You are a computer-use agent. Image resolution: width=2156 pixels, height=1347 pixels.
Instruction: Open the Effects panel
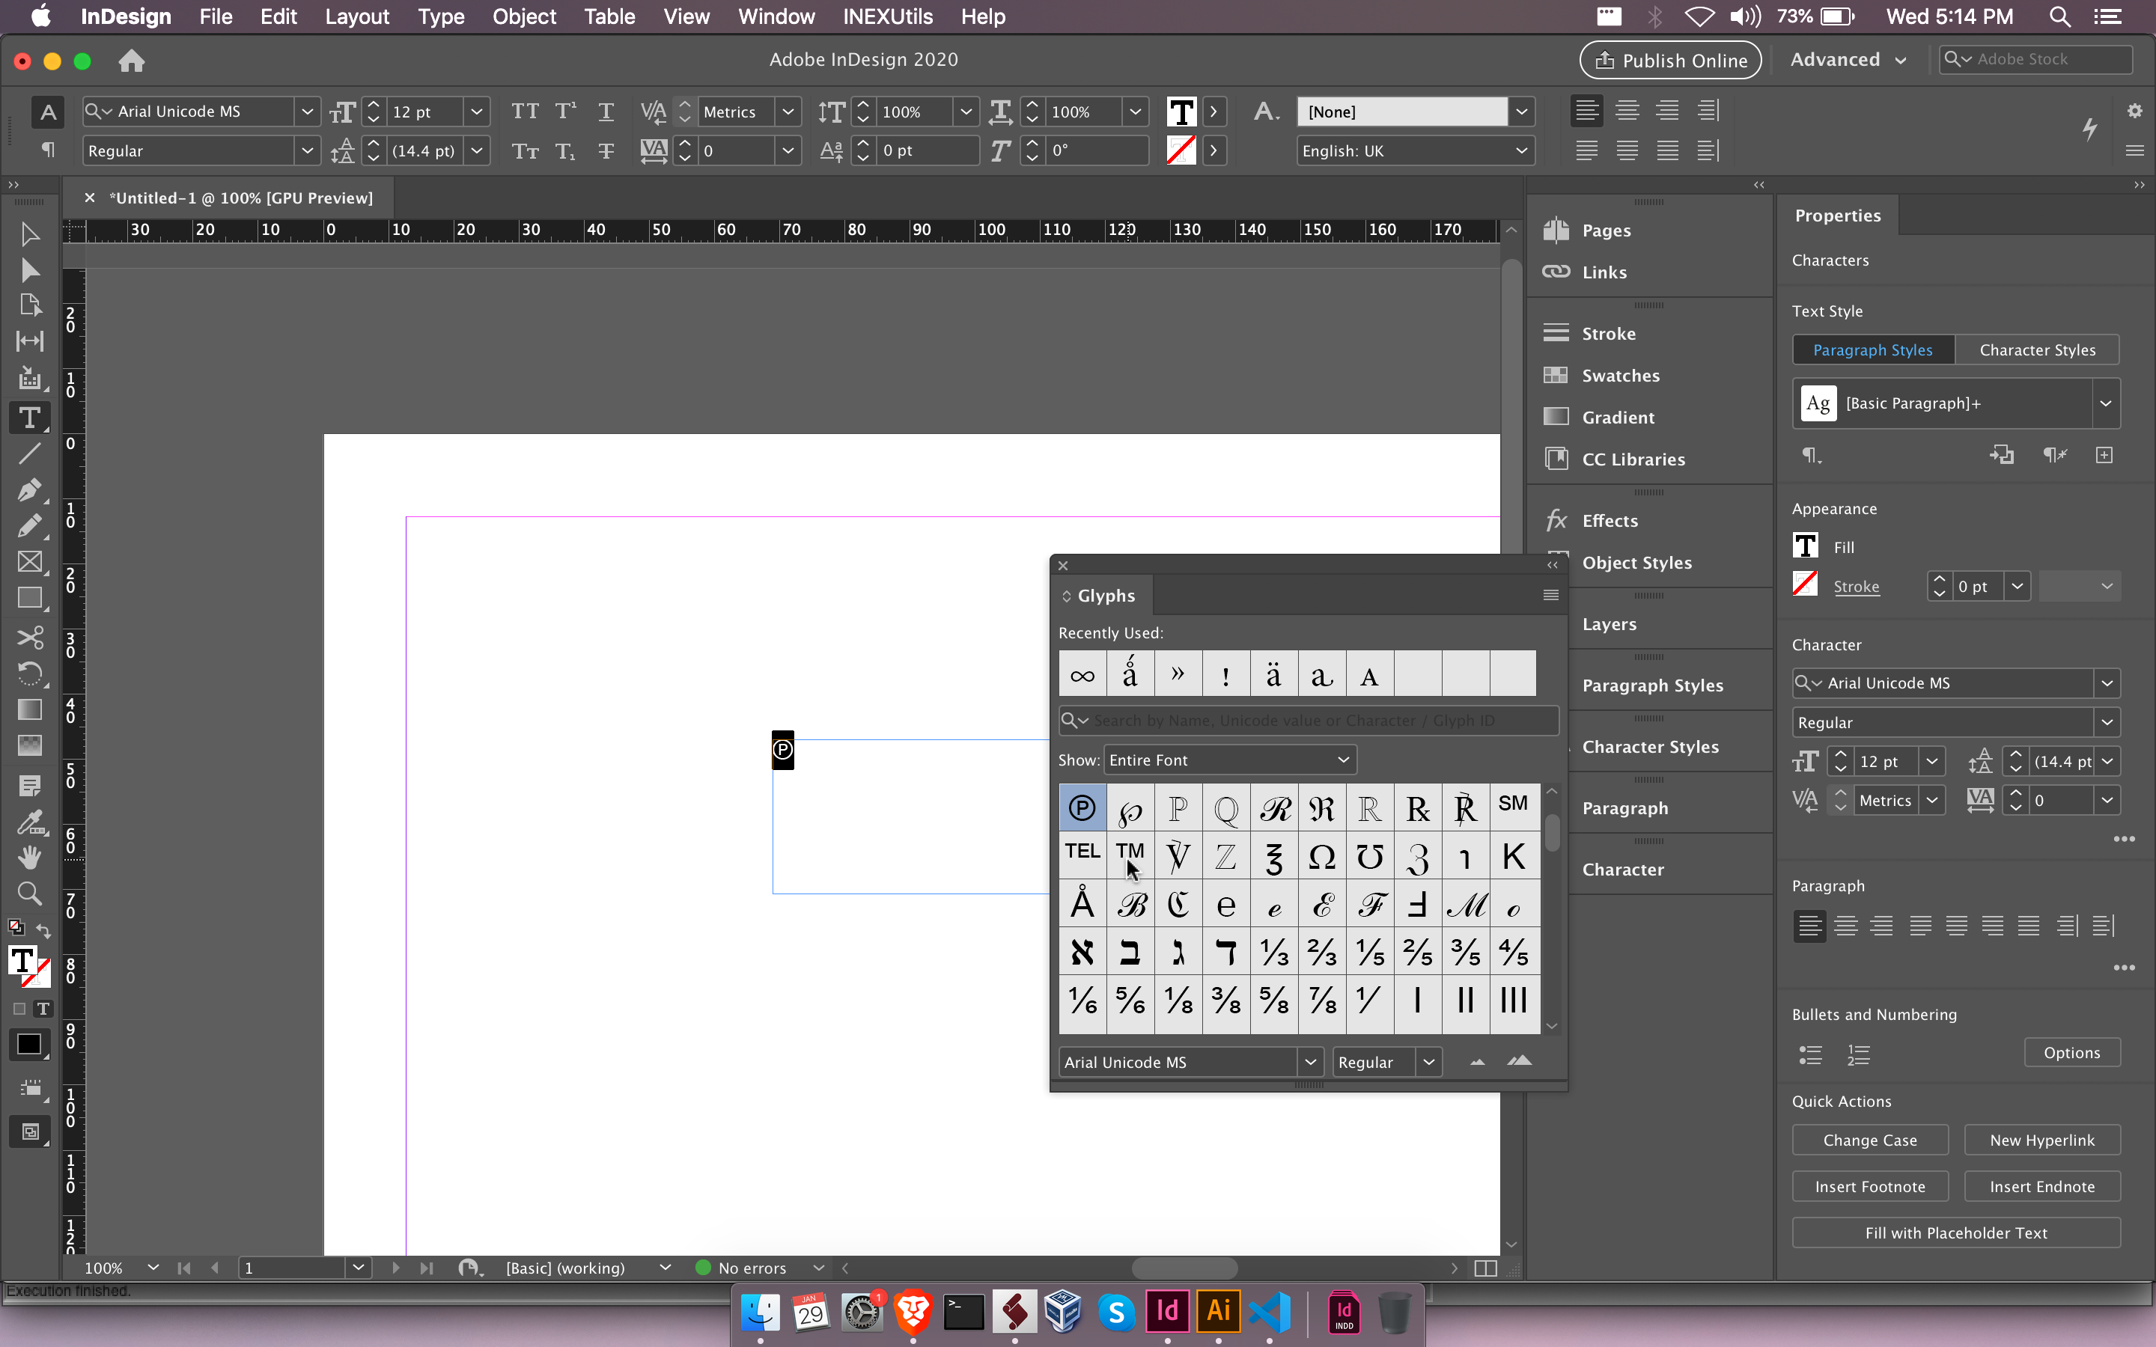(1610, 520)
